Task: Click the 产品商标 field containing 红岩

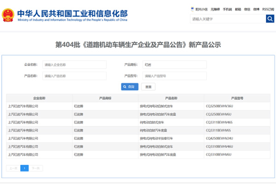Action: pyautogui.click(x=174, y=65)
